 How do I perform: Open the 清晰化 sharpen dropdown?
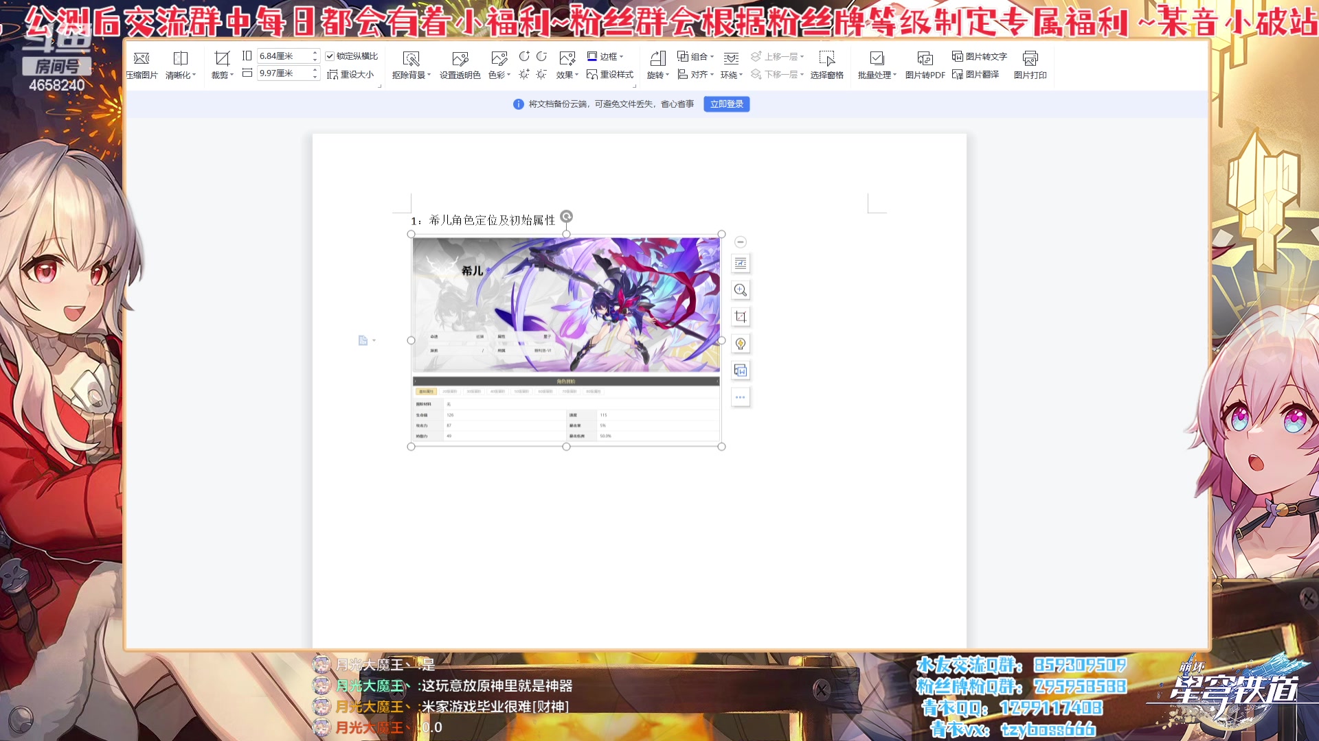(181, 75)
